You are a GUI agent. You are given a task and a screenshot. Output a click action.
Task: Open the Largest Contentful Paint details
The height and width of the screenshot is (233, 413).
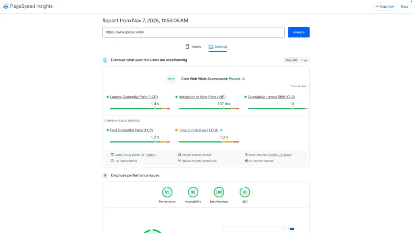(133, 97)
